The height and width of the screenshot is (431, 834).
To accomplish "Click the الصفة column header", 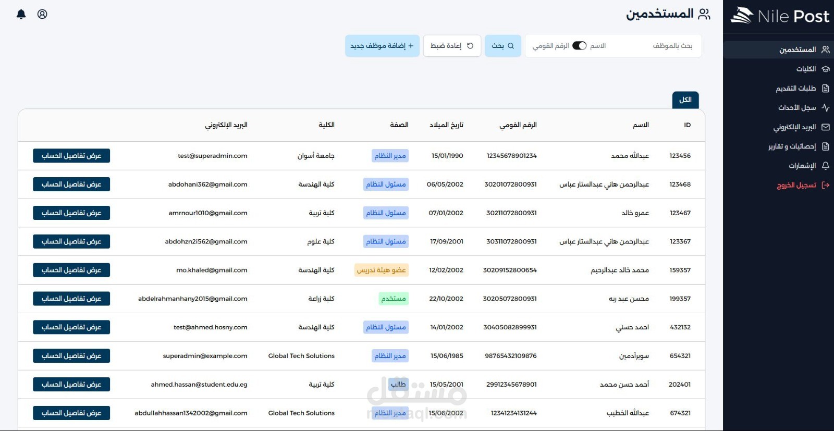I will [x=399, y=125].
